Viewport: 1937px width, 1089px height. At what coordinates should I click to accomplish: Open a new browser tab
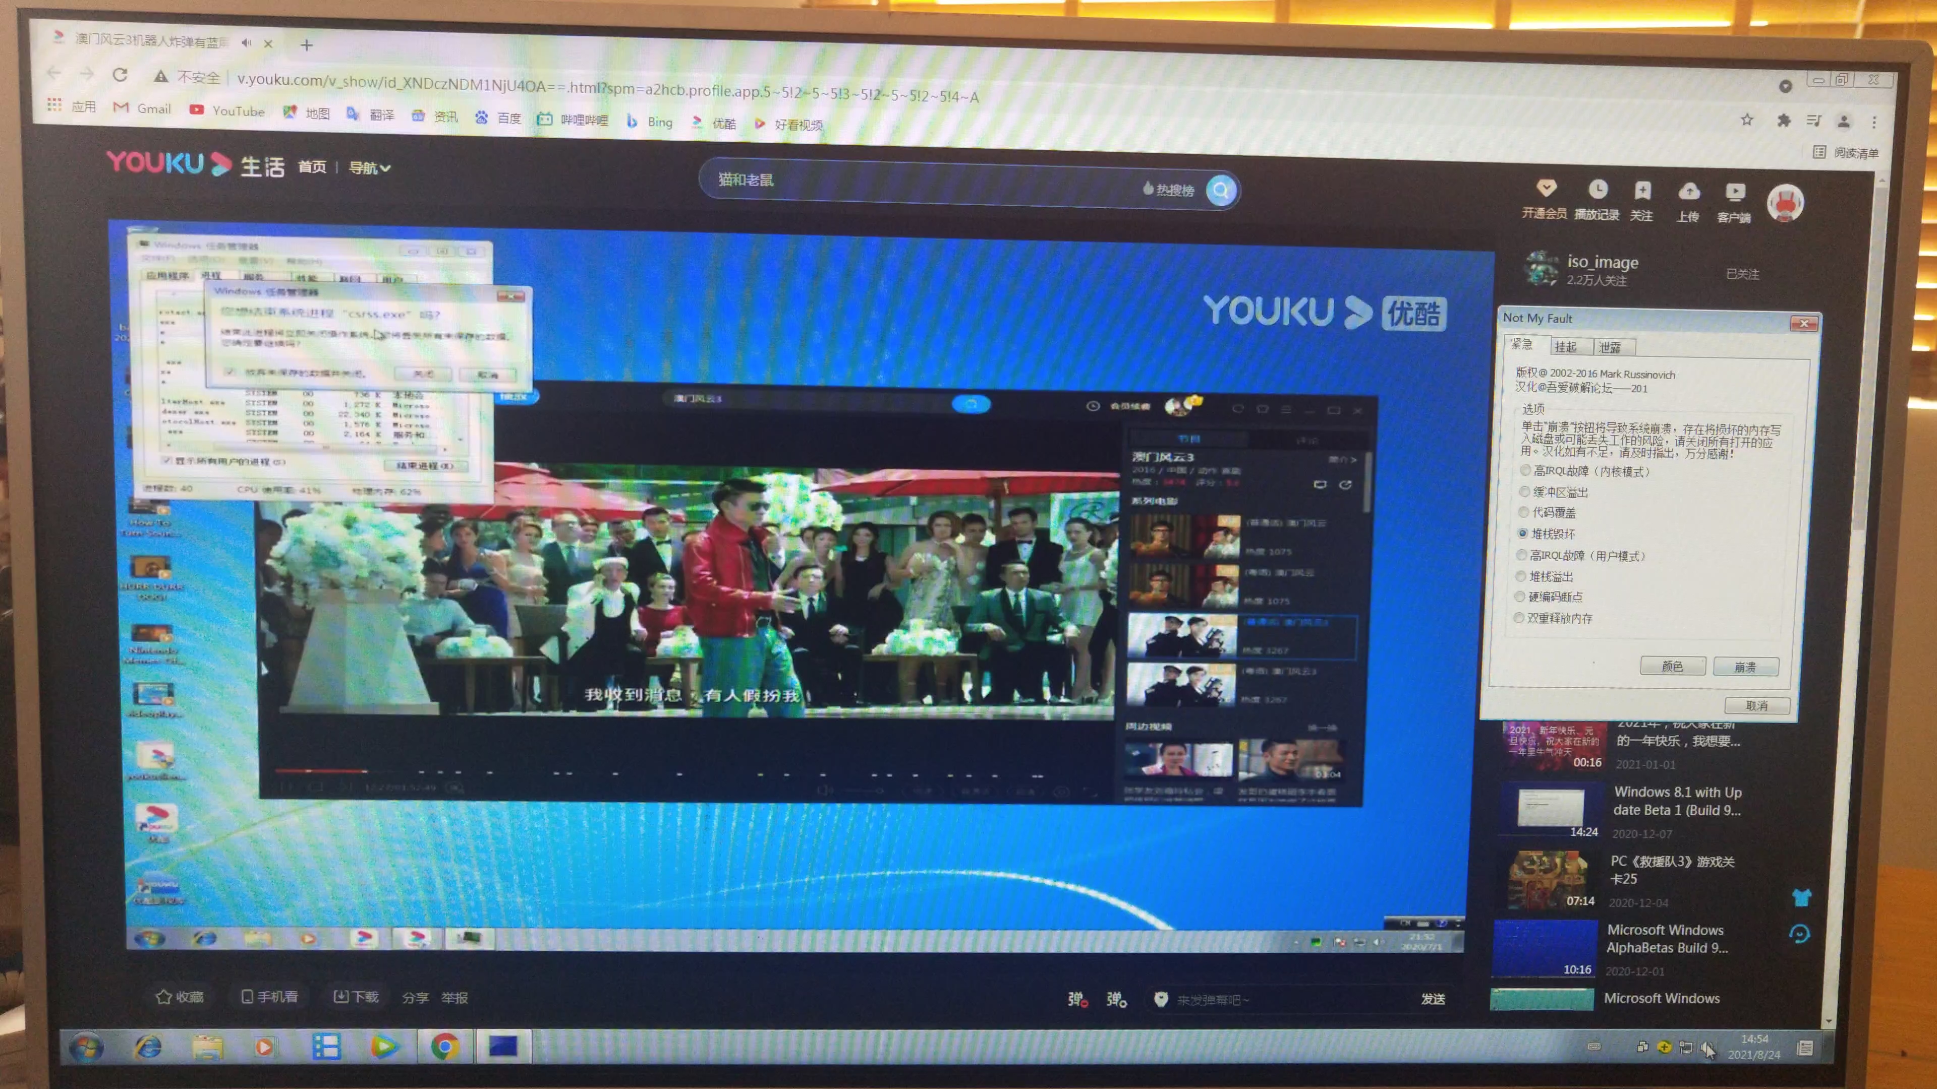click(306, 45)
